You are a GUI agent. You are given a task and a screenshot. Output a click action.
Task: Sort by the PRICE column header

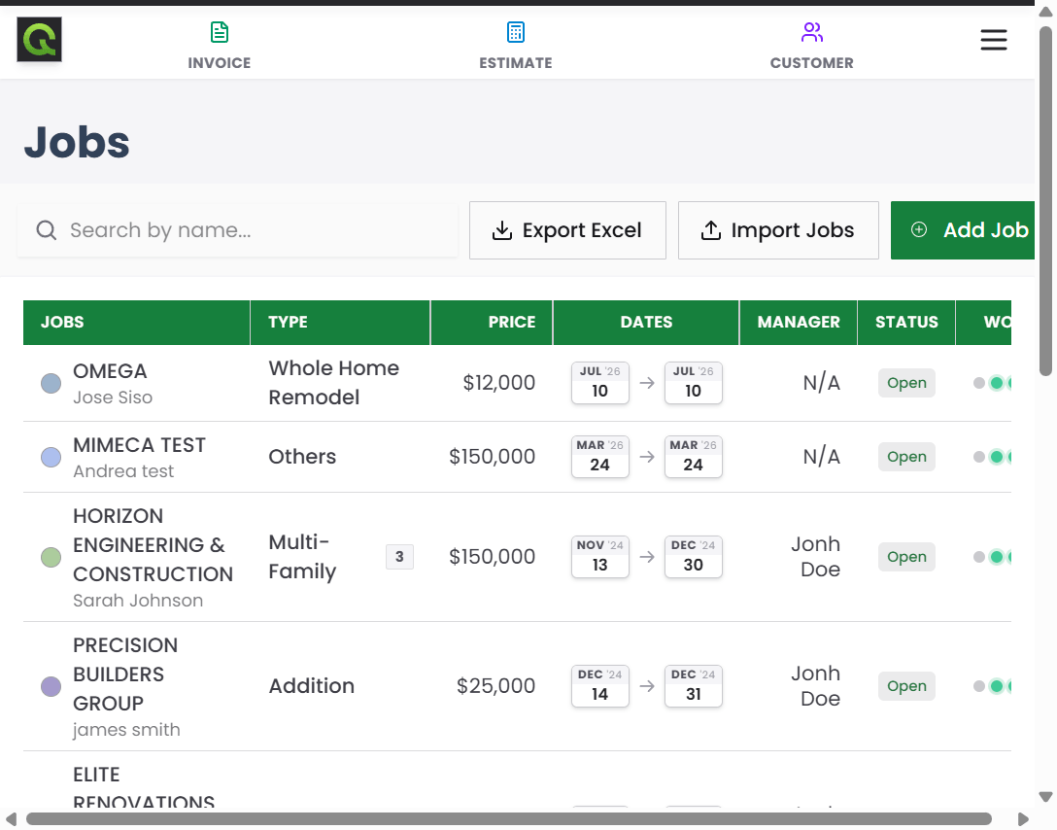click(493, 323)
